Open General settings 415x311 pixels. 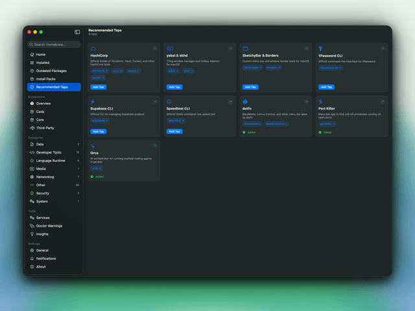[x=54, y=251]
